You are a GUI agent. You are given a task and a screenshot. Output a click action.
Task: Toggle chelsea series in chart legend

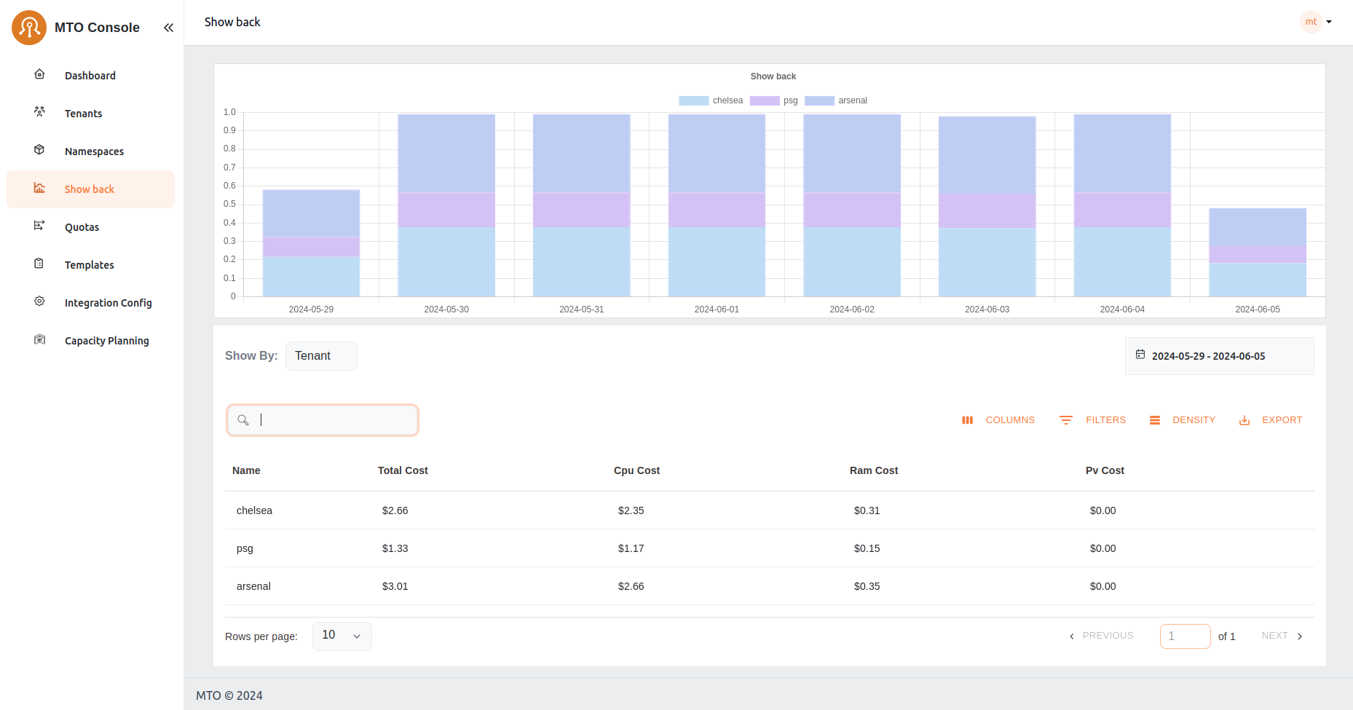pyautogui.click(x=711, y=100)
